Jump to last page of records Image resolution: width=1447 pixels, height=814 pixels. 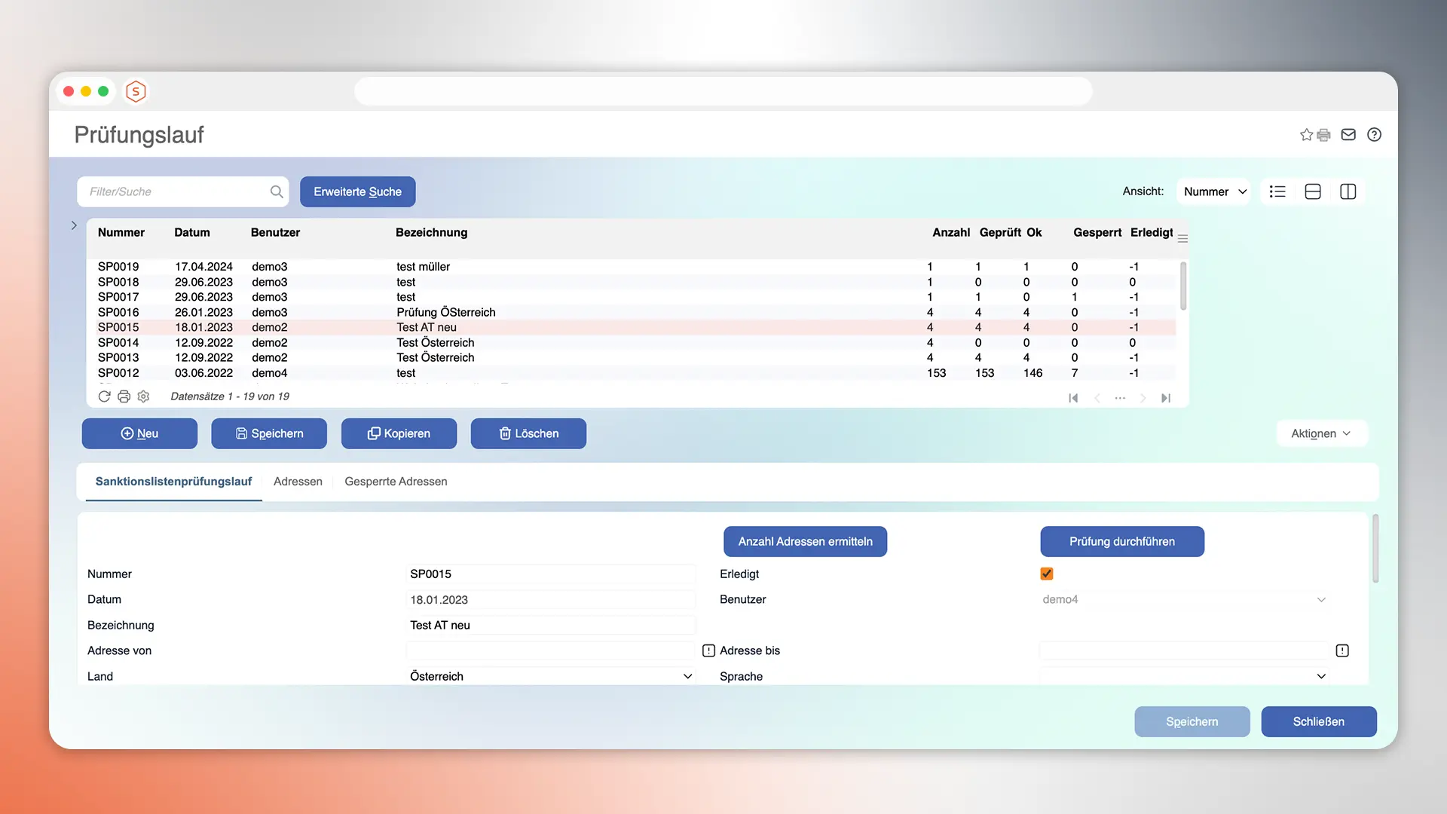coord(1166,398)
